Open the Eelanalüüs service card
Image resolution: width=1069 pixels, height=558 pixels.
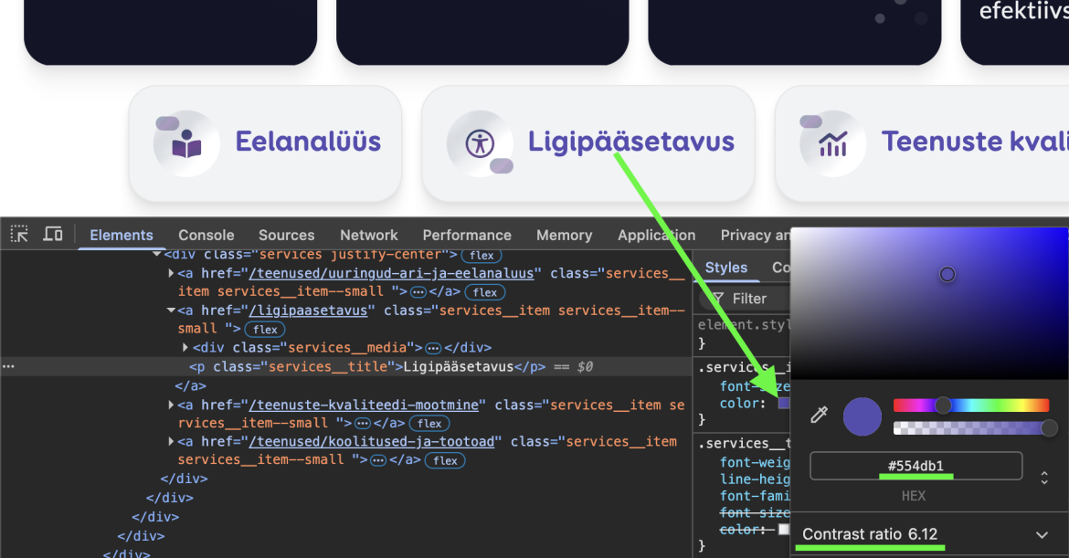(x=265, y=143)
